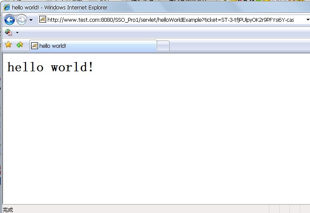
Task: Open a new blank tab
Action: (163, 46)
